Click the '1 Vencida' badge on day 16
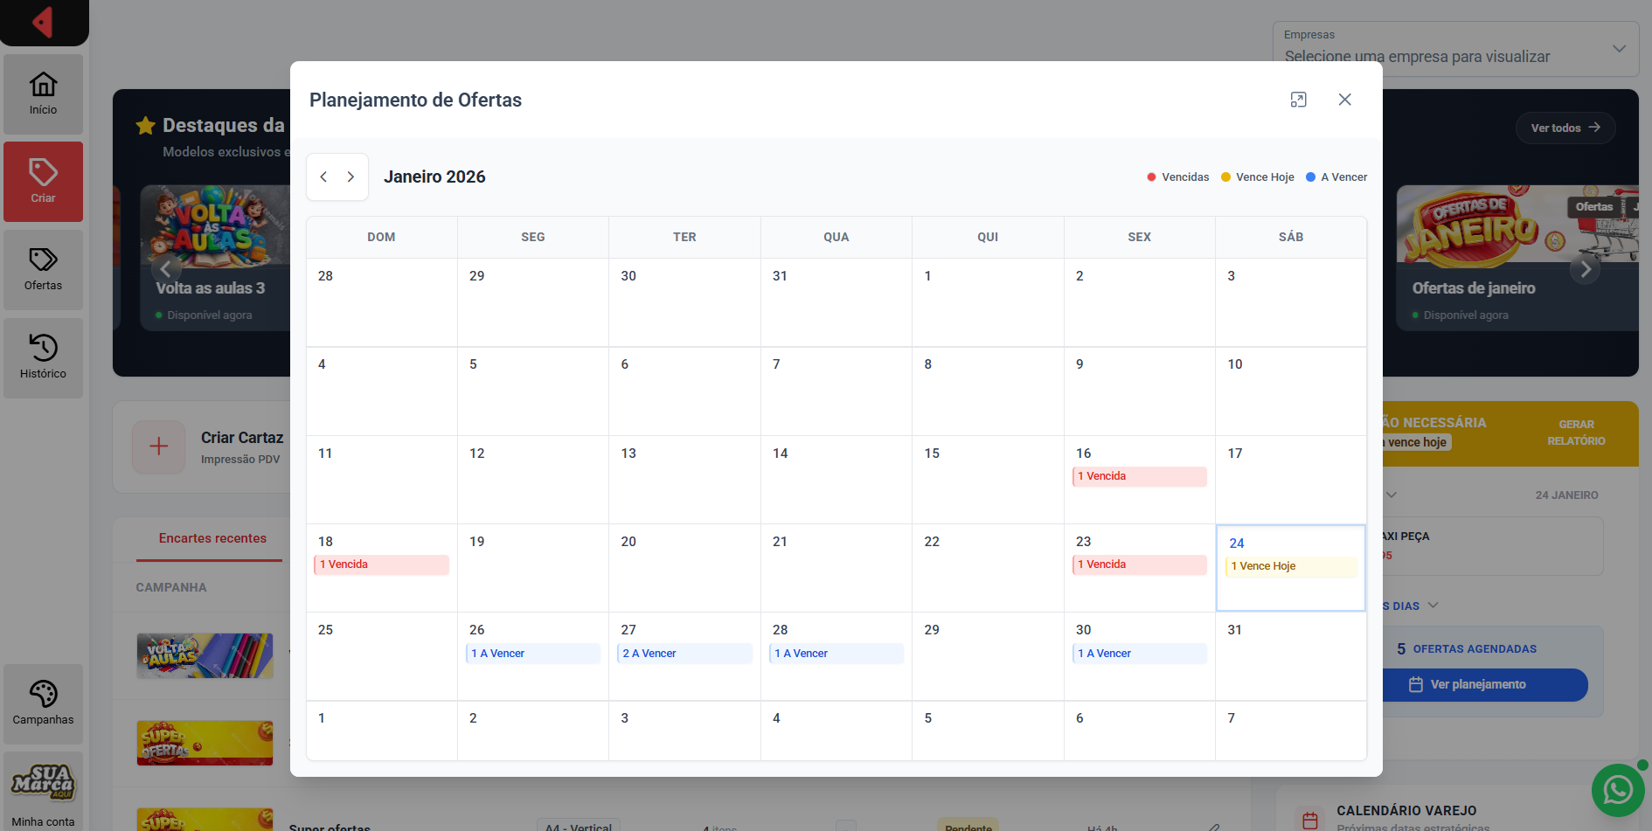Viewport: 1652px width, 831px height. (1138, 476)
